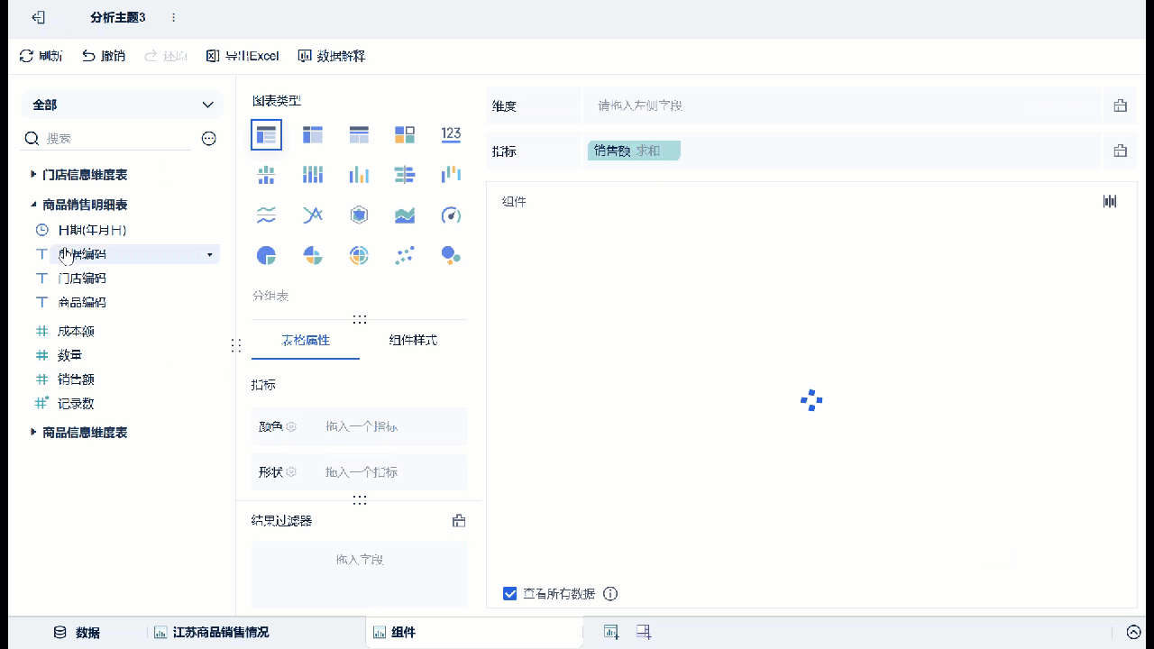Open the 江苏商品销售情况 dashboard tab
Screen dimensions: 1154x649
coord(221,632)
